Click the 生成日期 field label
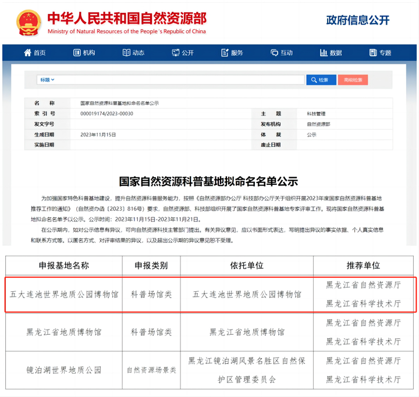 point(44,134)
